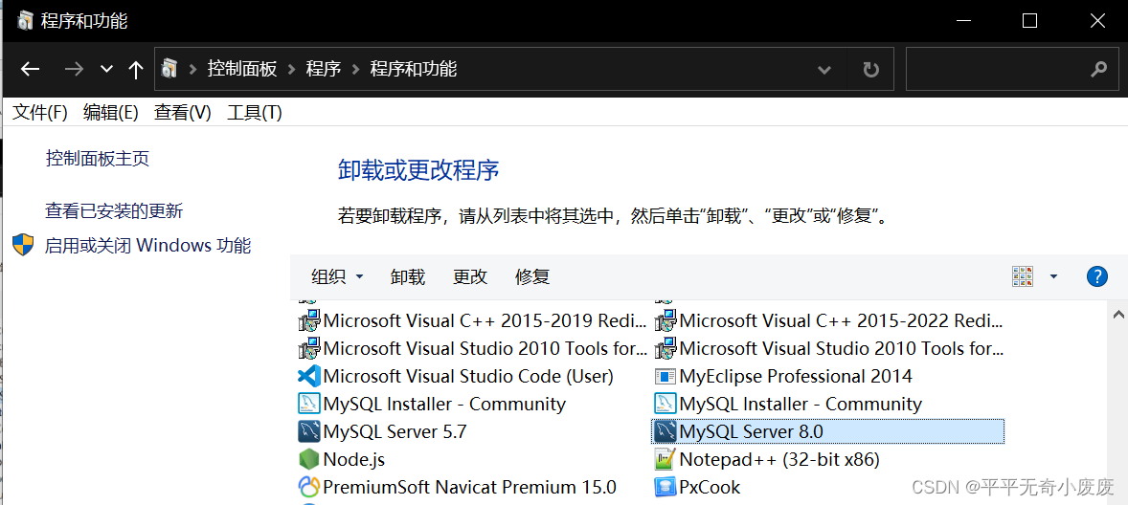Go up one folder level arrow
This screenshot has height=505, width=1128.
tap(135, 69)
